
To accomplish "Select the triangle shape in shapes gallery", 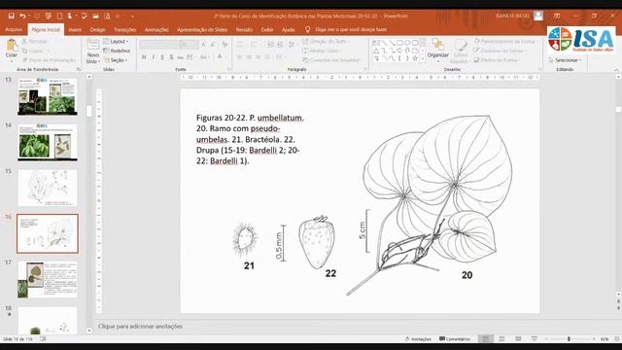I will pos(376,51).
